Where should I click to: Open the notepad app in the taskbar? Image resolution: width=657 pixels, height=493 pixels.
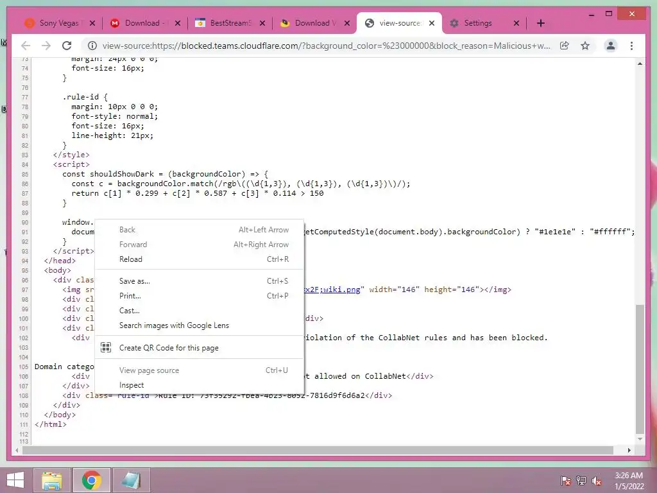131,480
